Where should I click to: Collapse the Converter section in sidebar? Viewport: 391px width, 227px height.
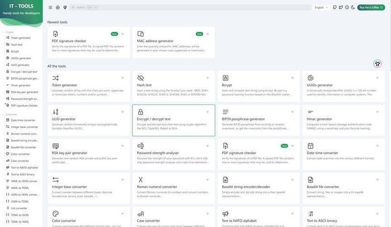[x=10, y=114]
